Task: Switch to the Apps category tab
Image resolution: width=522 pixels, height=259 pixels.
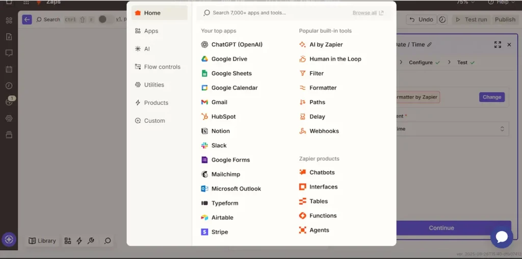Action: [151, 31]
